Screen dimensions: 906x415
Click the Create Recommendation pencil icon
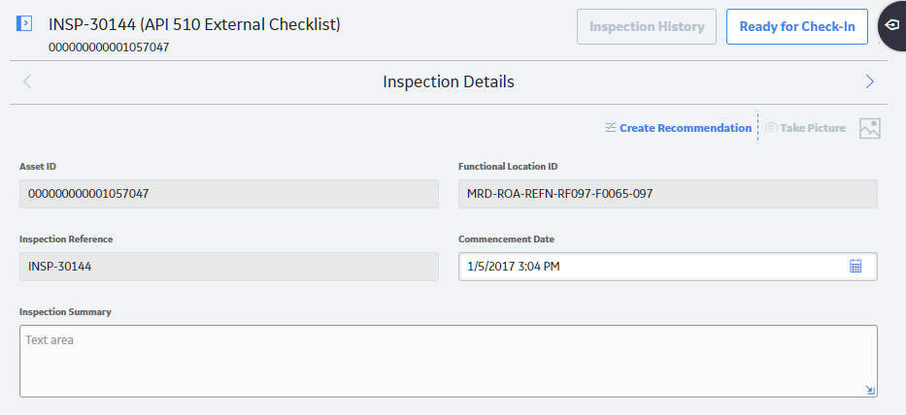pyautogui.click(x=610, y=127)
